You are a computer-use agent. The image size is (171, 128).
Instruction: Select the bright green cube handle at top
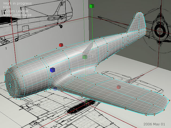click(x=92, y=6)
